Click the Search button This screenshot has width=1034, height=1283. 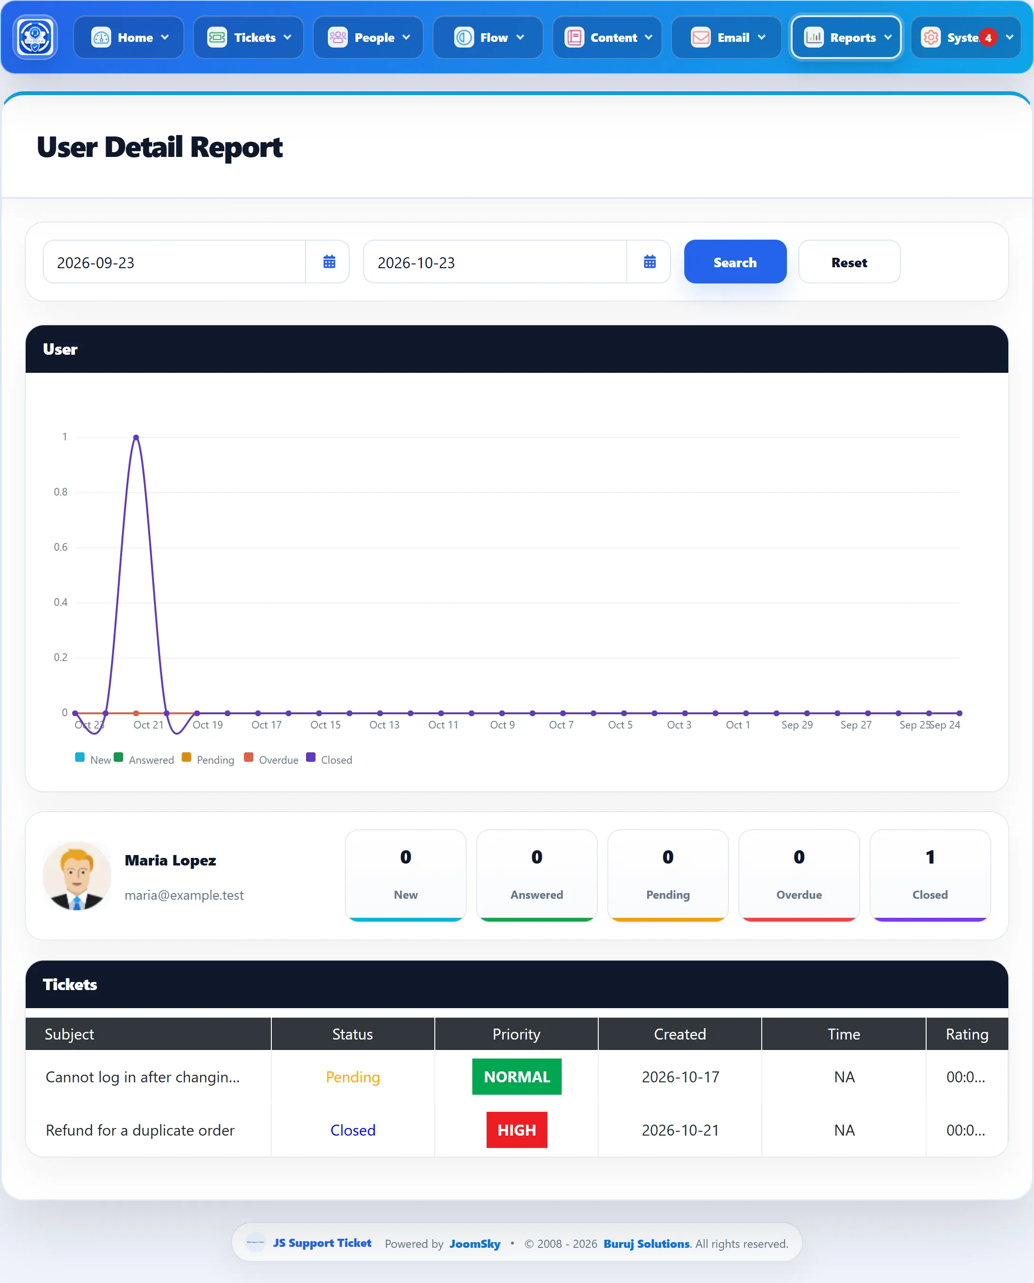735,262
